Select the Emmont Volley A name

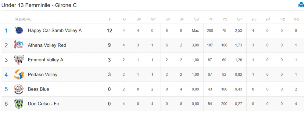tap(46, 60)
